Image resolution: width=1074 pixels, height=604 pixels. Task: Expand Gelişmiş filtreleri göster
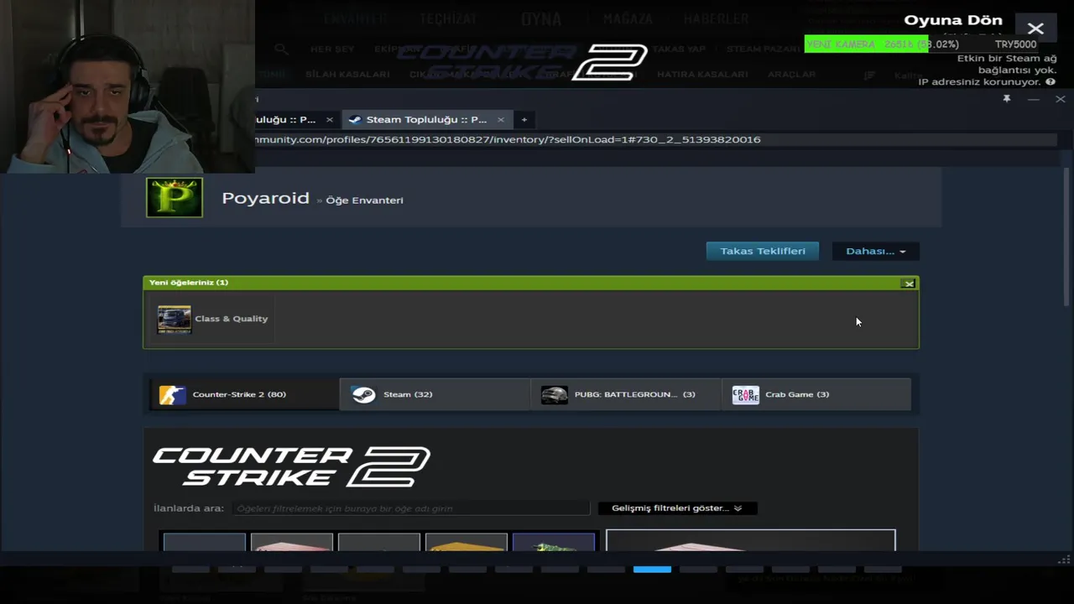click(677, 508)
